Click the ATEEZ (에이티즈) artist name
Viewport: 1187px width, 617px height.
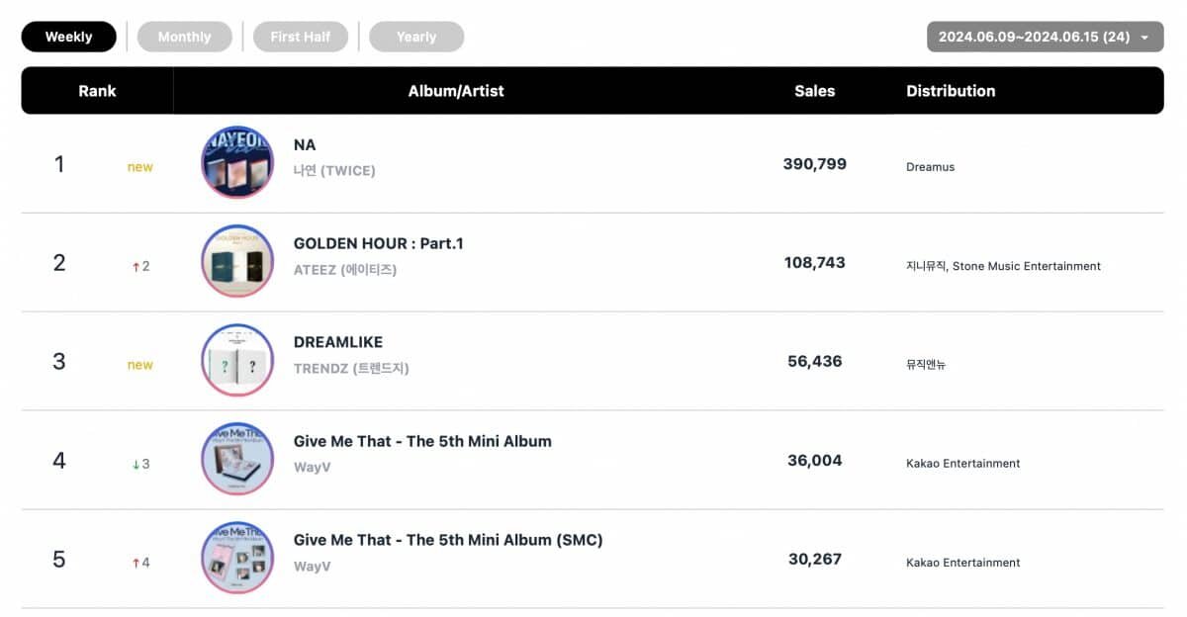[344, 269]
